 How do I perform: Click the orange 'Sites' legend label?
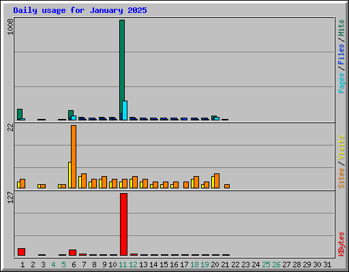(x=342, y=178)
